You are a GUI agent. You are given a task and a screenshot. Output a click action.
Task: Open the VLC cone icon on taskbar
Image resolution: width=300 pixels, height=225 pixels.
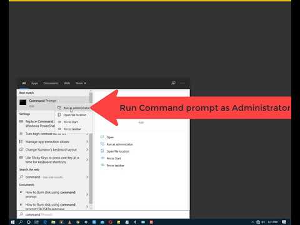[69, 222]
